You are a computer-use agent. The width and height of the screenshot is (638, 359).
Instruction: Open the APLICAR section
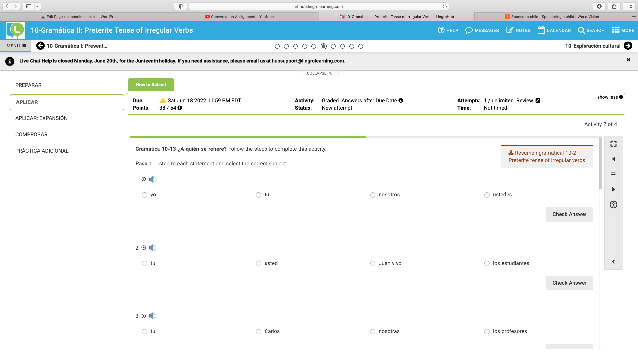67,102
